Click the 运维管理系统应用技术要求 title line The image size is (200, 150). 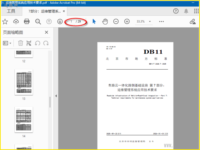click(x=137, y=90)
